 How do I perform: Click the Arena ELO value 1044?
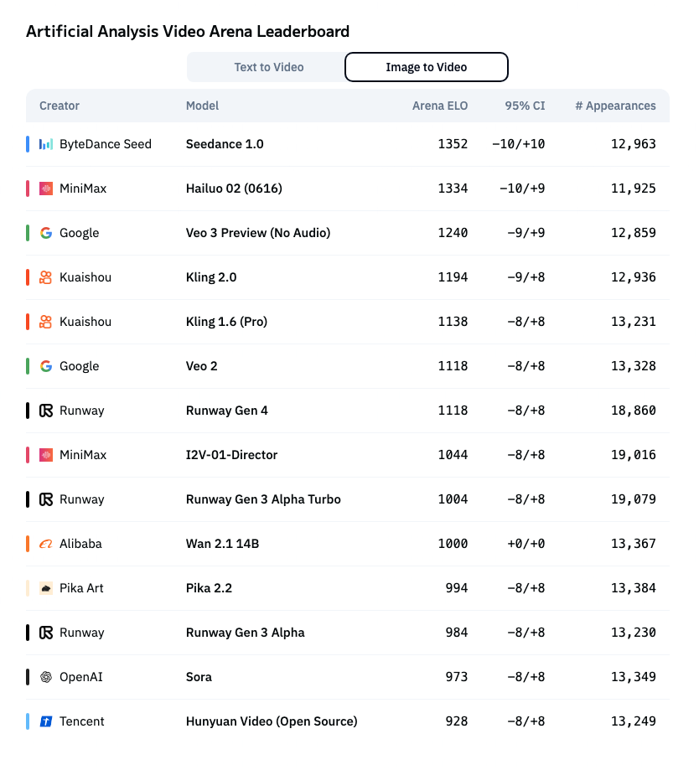[453, 455]
